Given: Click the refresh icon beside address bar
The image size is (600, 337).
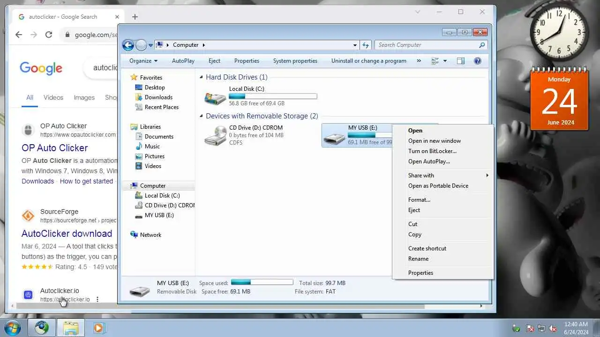Looking at the screenshot, I should point(366,45).
